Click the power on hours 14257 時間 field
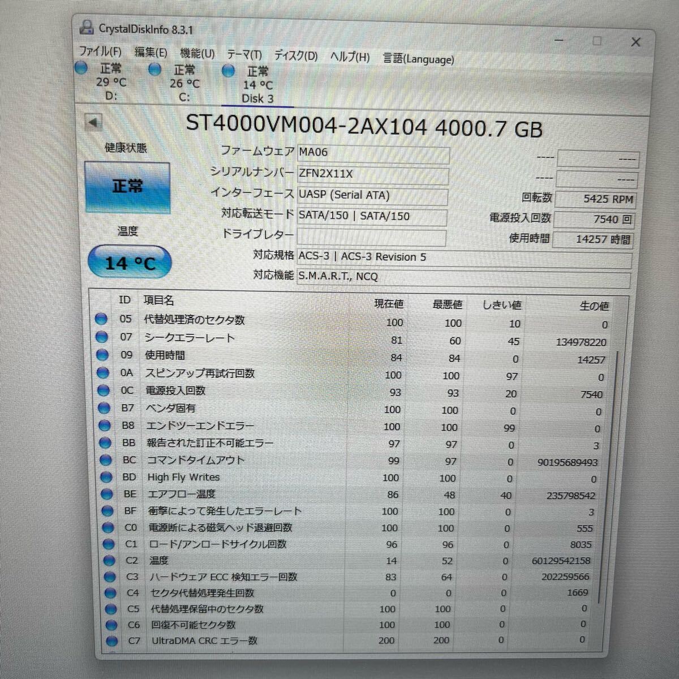Image resolution: width=679 pixels, height=679 pixels. tap(592, 239)
